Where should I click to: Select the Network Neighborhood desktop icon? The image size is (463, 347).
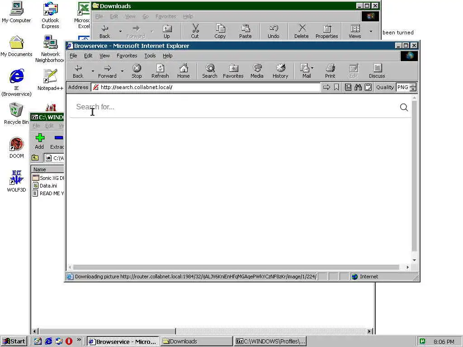coord(50,49)
